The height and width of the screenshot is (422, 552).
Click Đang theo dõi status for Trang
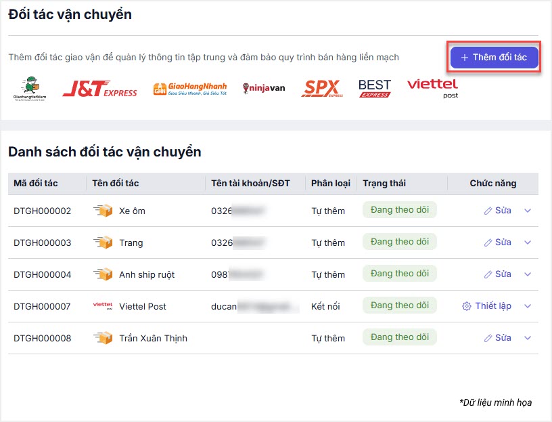(400, 242)
